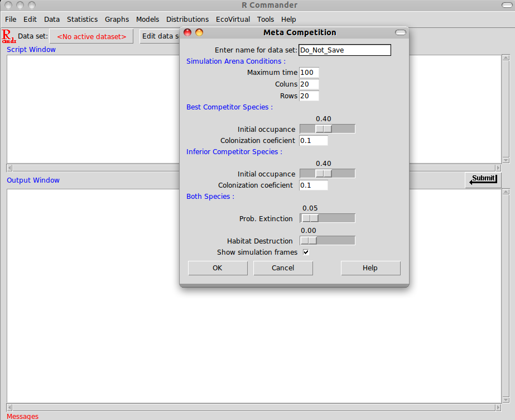Click the Output Window vertical scrollbar

click(506, 296)
